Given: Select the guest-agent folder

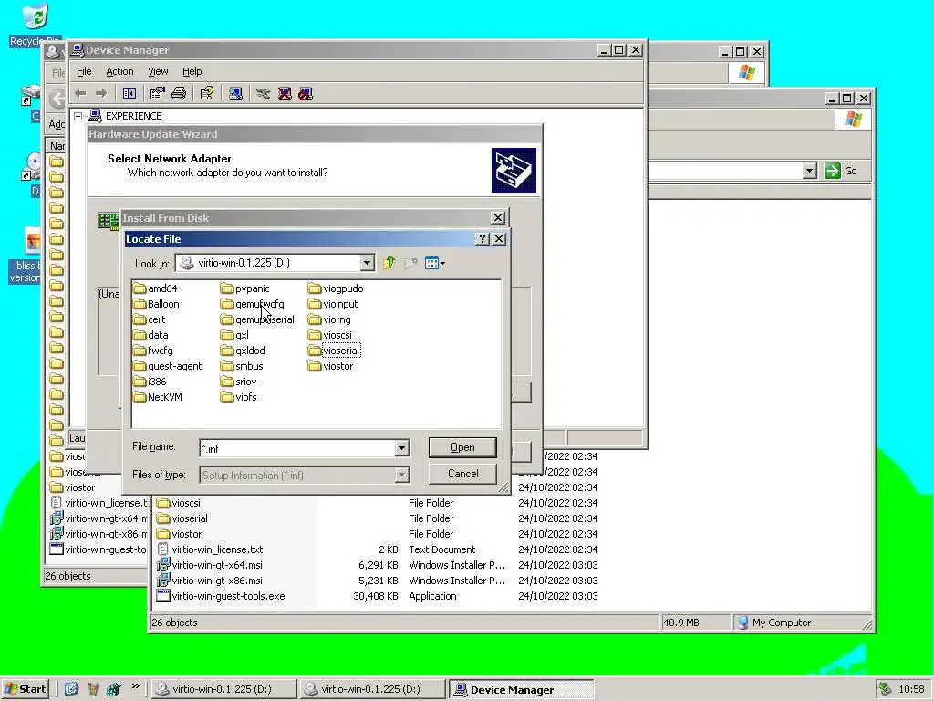Looking at the screenshot, I should click(168, 366).
